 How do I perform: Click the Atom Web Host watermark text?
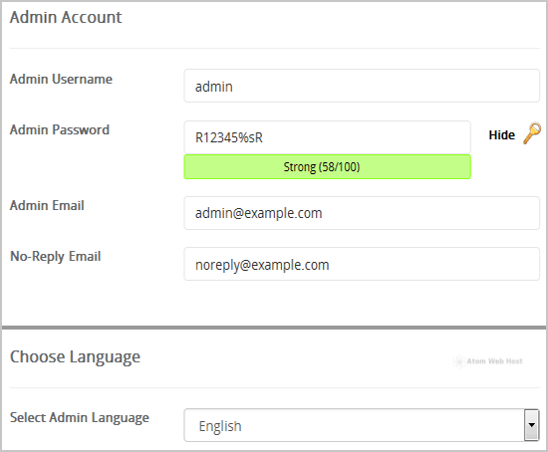tap(494, 361)
